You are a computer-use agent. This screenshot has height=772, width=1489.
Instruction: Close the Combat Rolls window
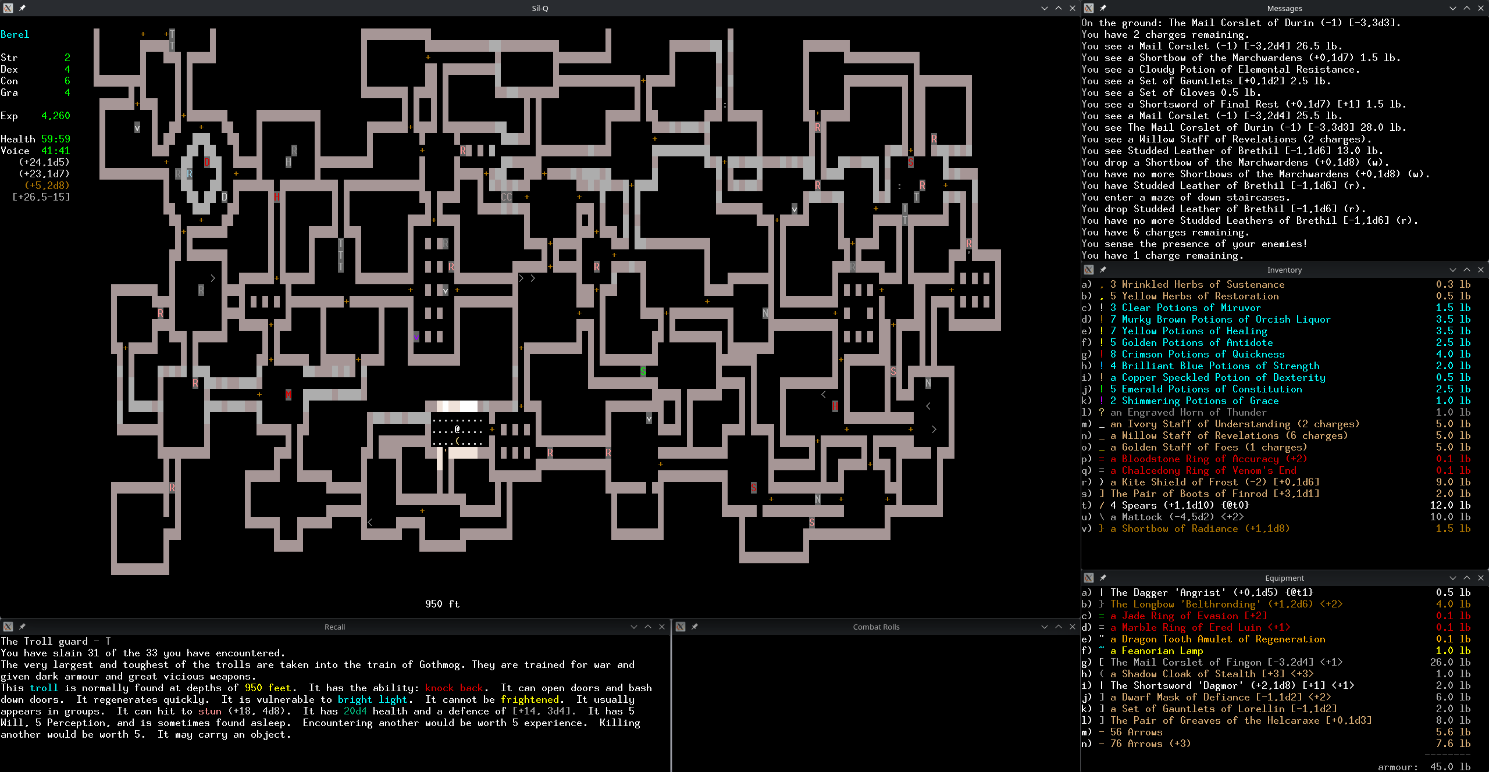(1073, 627)
